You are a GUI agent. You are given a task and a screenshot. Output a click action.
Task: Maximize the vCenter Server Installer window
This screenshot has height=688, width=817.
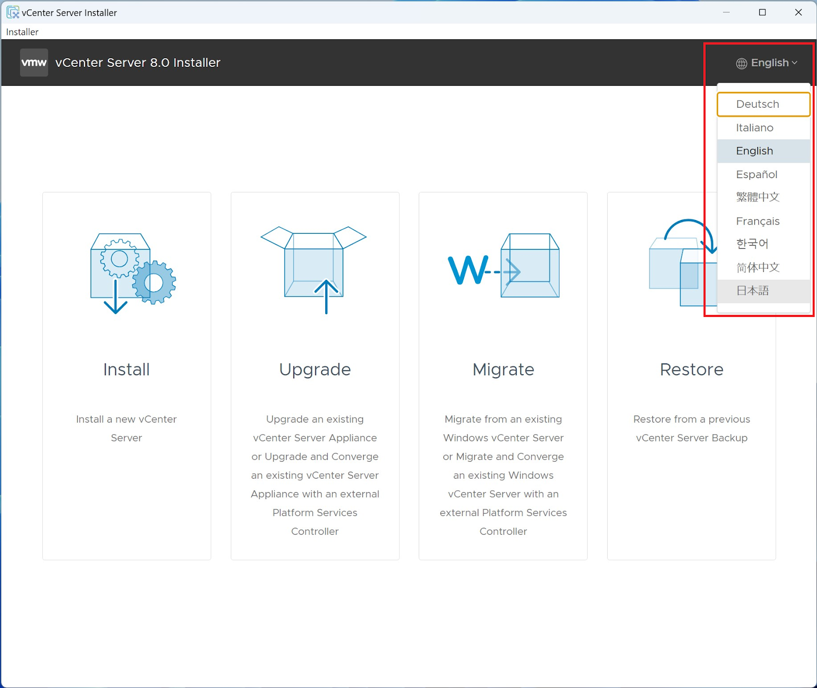click(x=762, y=12)
